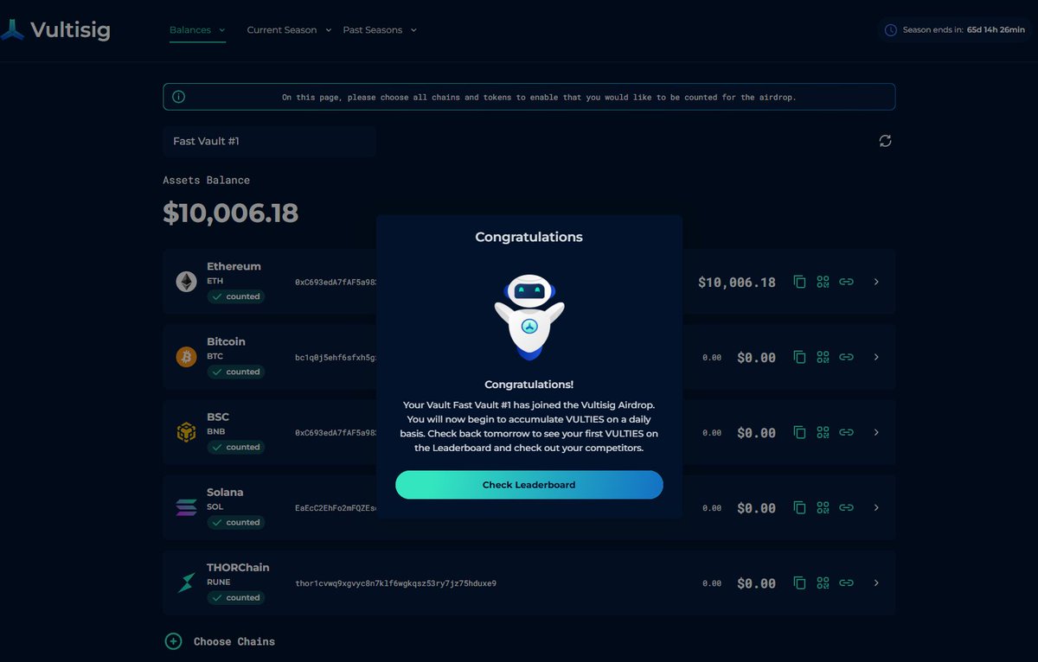Viewport: 1038px width, 662px height.
Task: Copy the THORChain address
Action: point(799,582)
